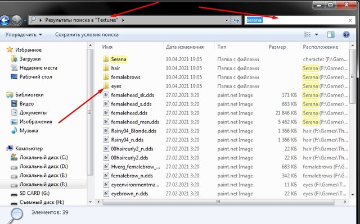The width and height of the screenshot is (360, 224).
Task: Click the femalehead.dds file icon
Action: coord(106,113)
